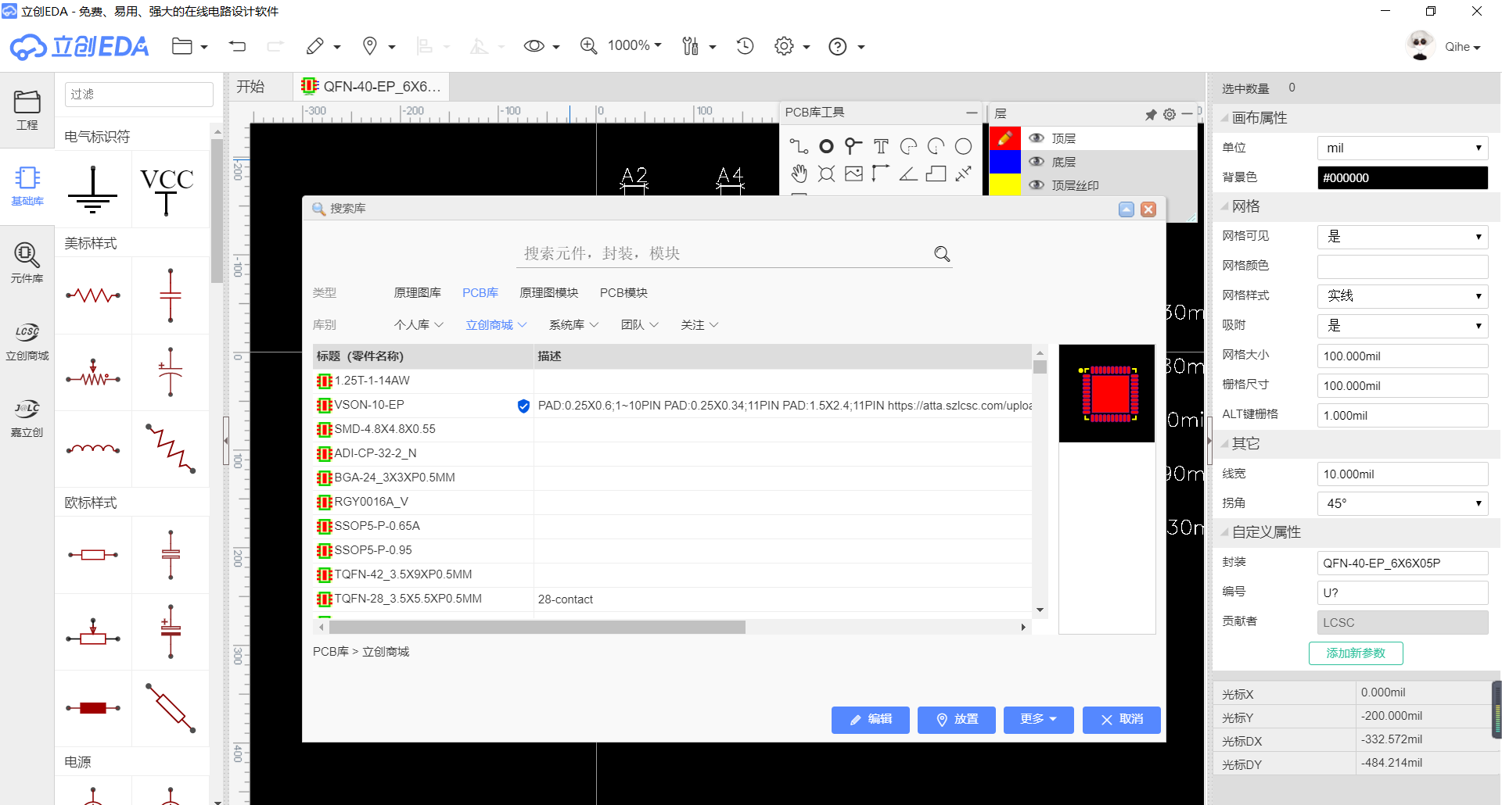Viewport: 1502px width, 805px height.
Task: Pick the Image insert tool
Action: [853, 174]
